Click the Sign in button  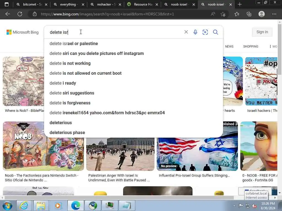(x=262, y=32)
